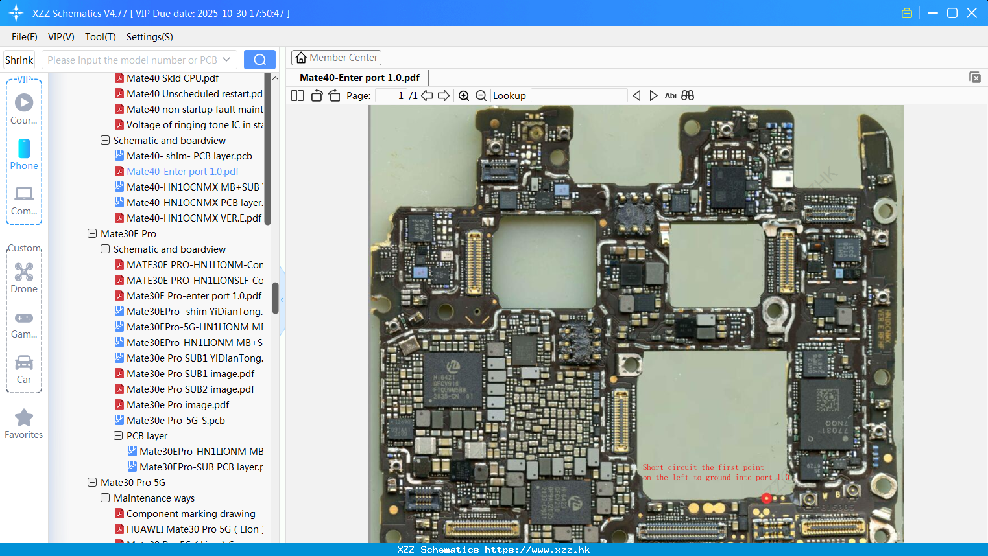Open Mate30e Pro SUB2 image.pdf
Viewport: 988px width, 556px height.
(x=190, y=389)
